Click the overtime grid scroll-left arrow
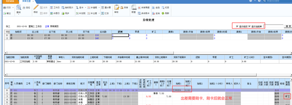The width and height of the screenshot is (292, 105). (x=5, y=75)
